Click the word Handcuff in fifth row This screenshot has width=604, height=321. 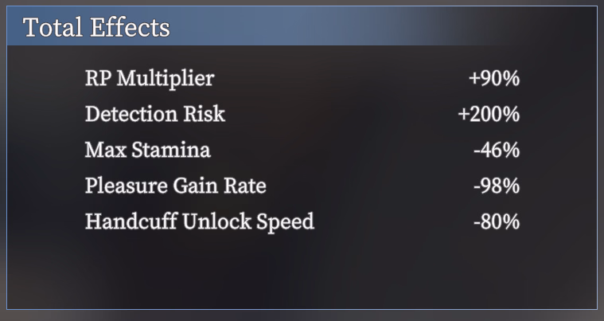coord(131,221)
